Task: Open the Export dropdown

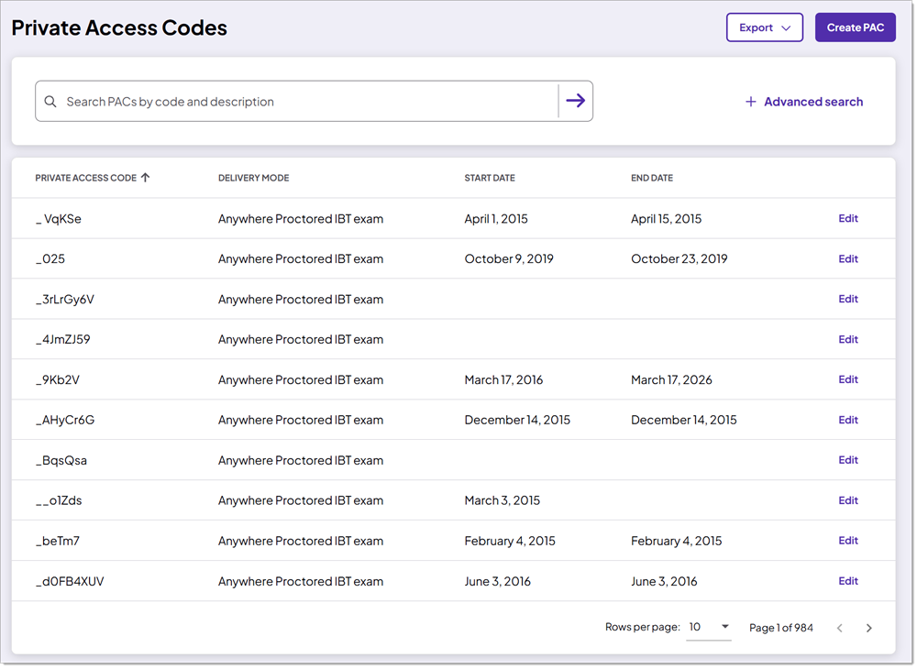Action: click(764, 27)
